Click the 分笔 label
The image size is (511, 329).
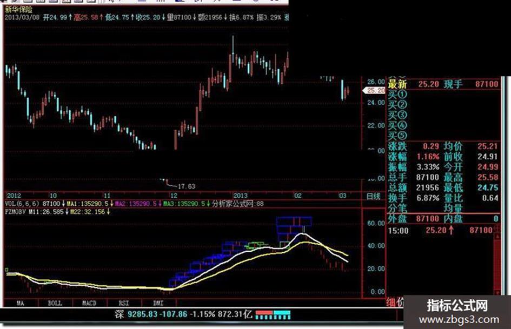coord(397,208)
